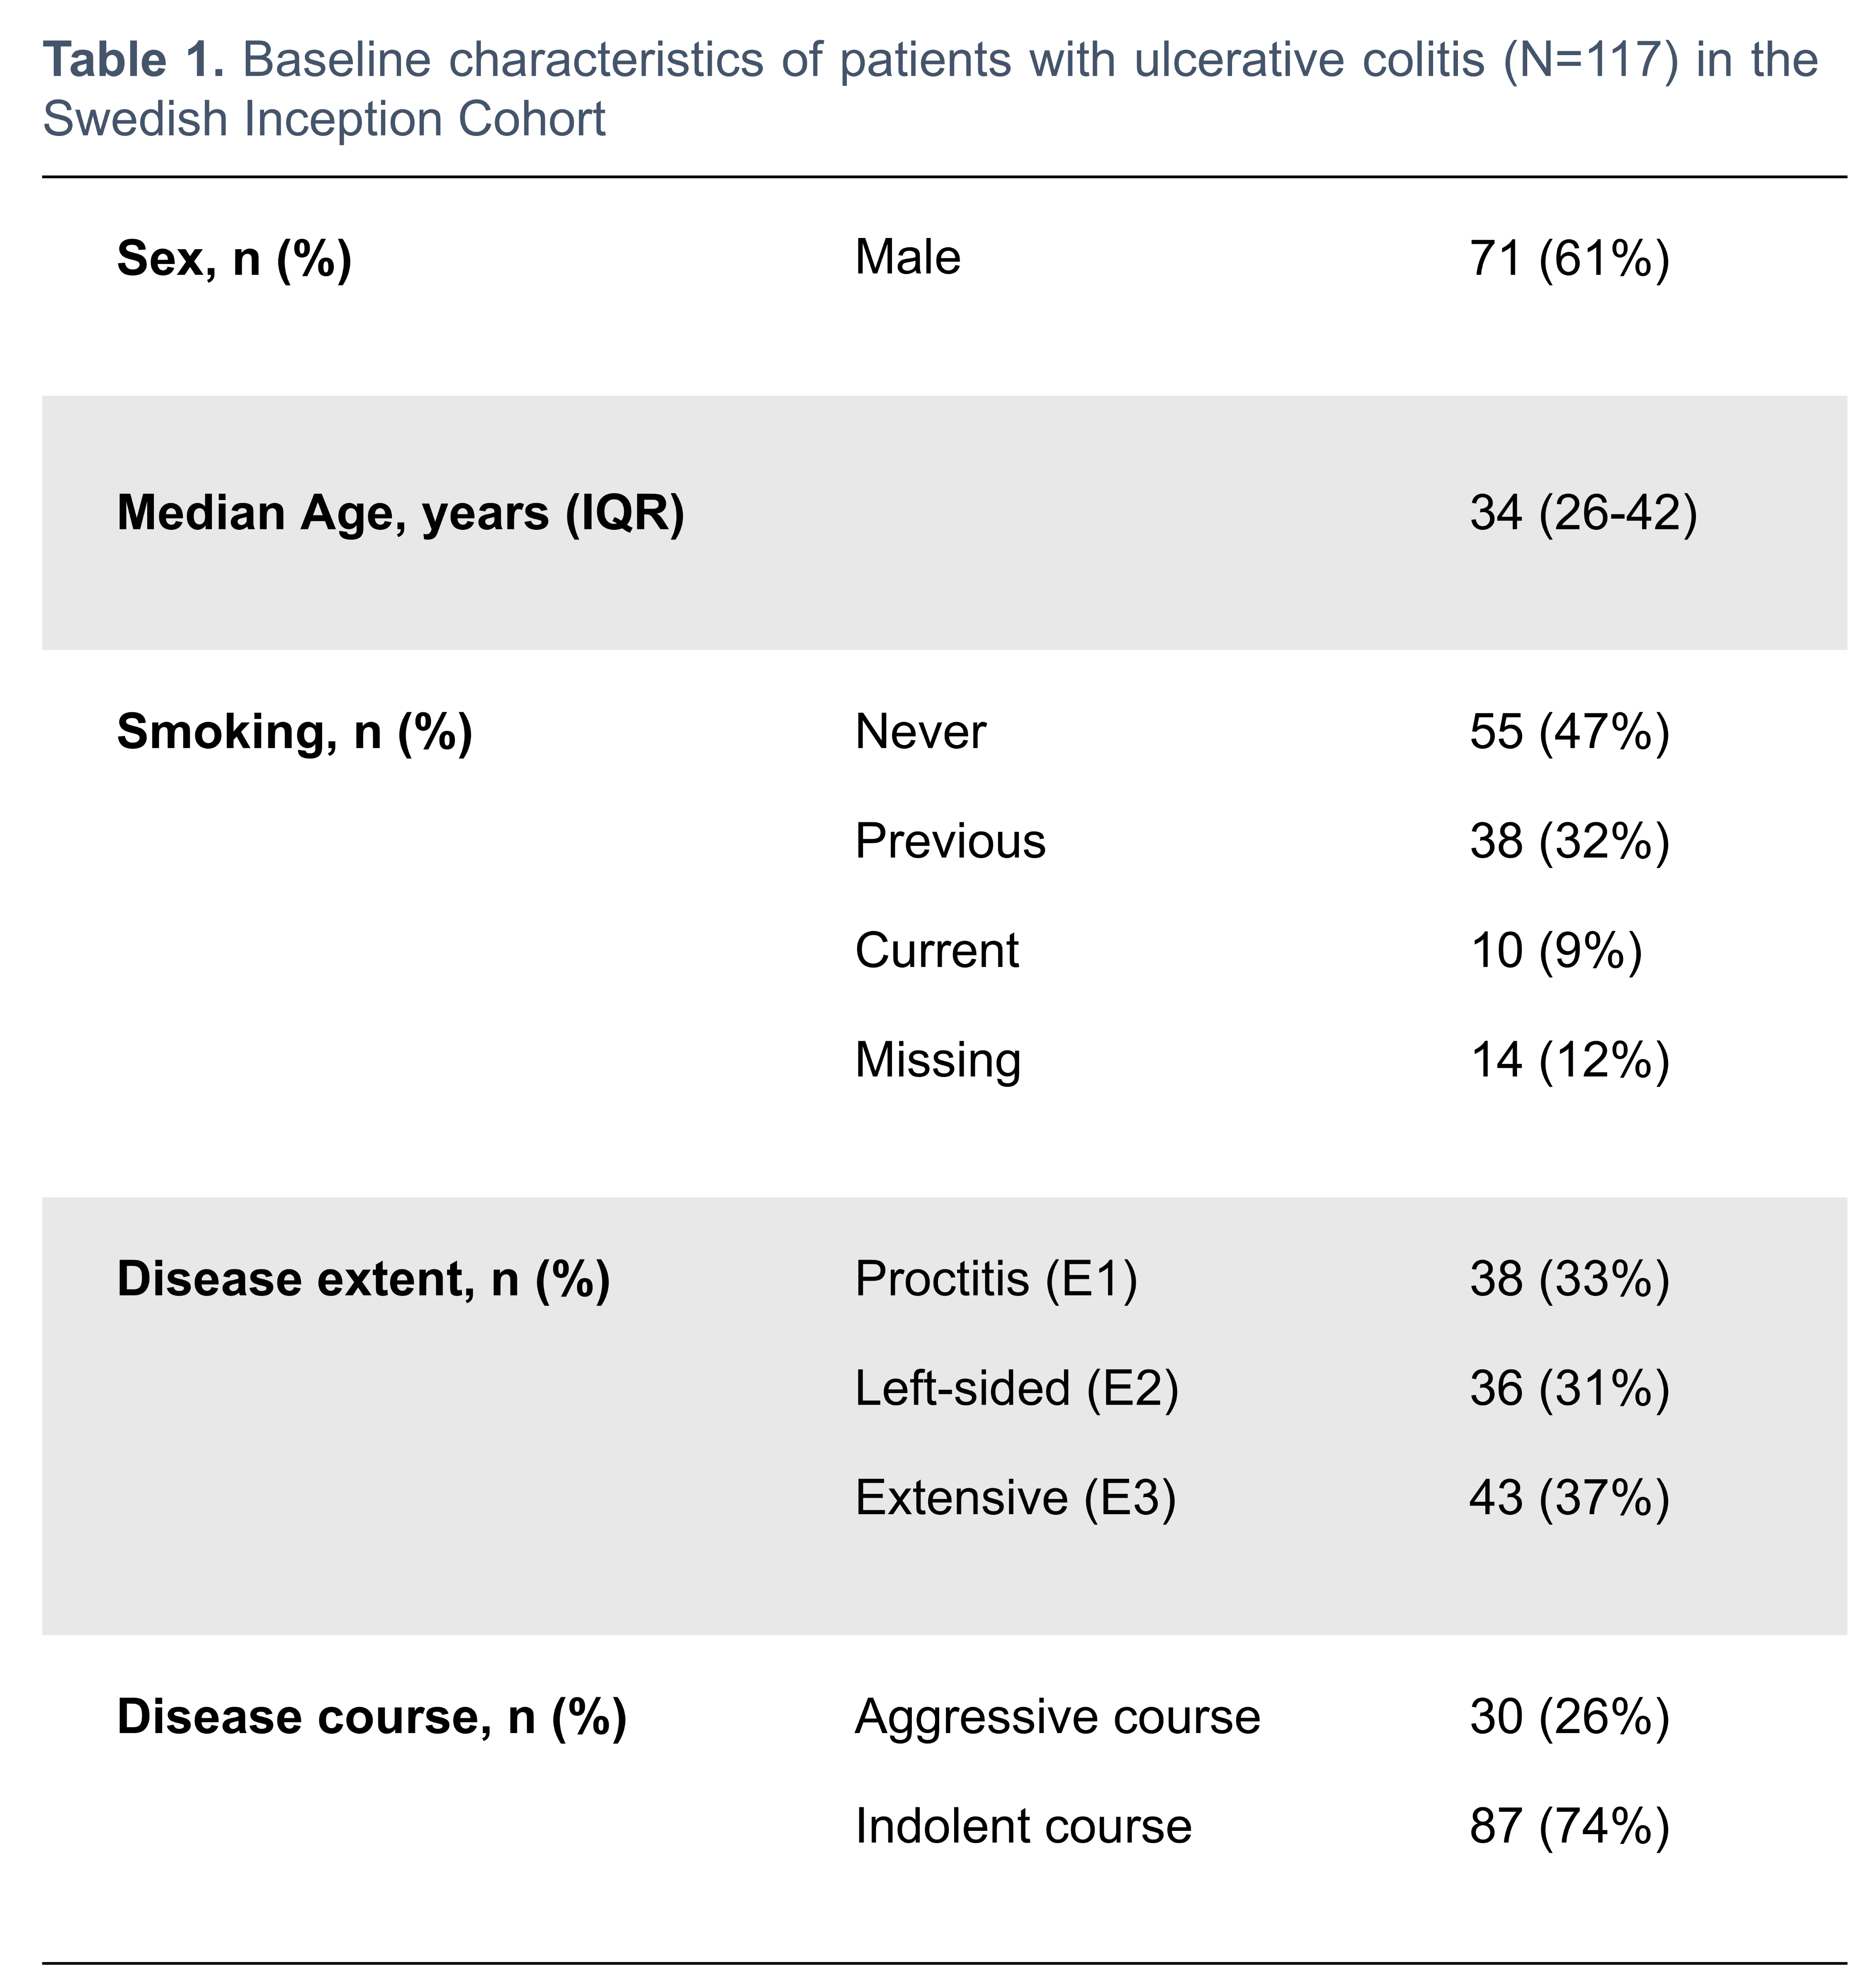Click the 'Indolent course' cell

coord(1023,1826)
